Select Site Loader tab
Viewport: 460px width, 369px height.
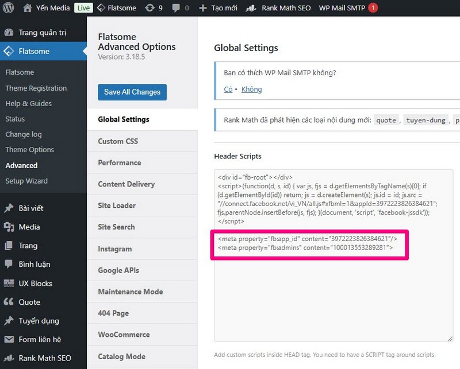[142, 205]
